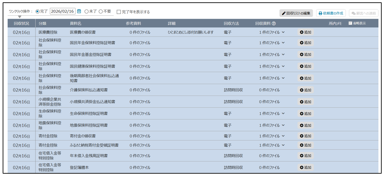Click the 追加 plus icon for 登記簿謄本
383x175 pixels.
pos(302,167)
